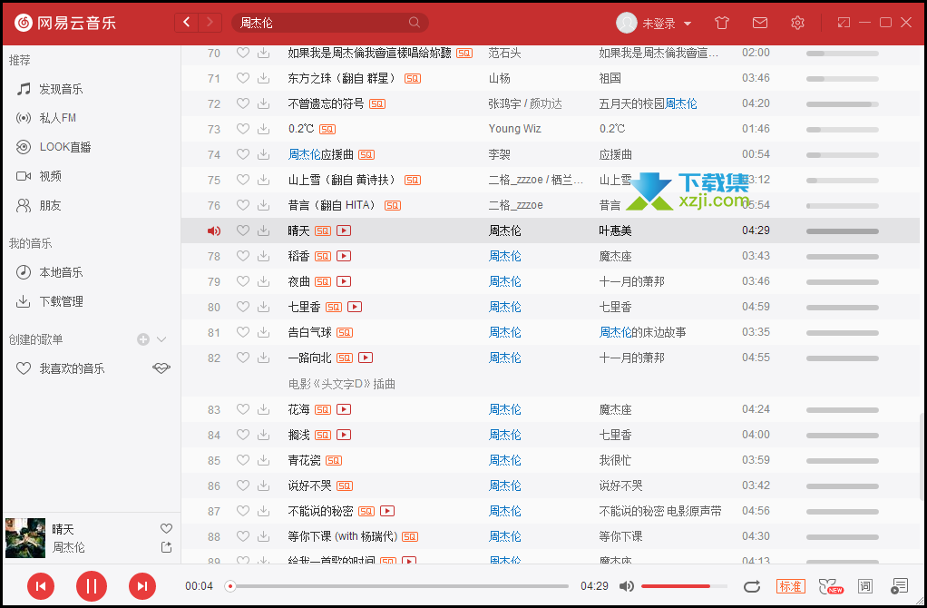927x608 pixels.
Task: Open the skin theme shirt icon
Action: tap(722, 23)
